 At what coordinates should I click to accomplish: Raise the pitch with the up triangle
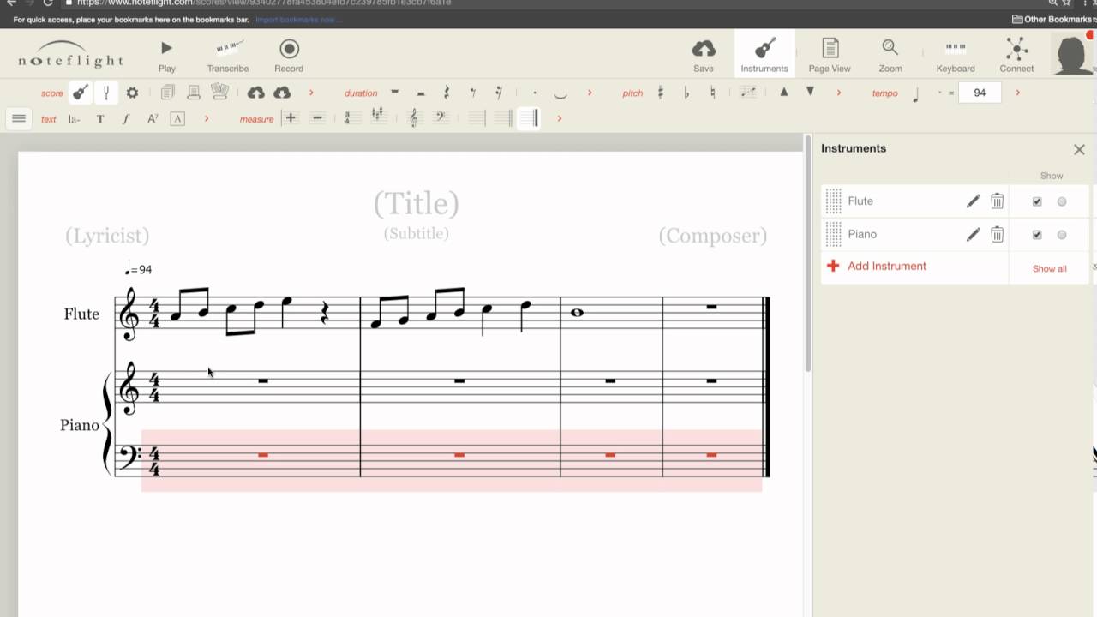coord(783,92)
